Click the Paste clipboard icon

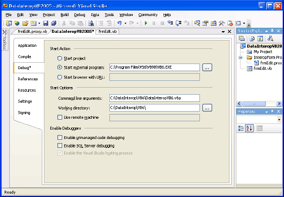click(x=80, y=23)
